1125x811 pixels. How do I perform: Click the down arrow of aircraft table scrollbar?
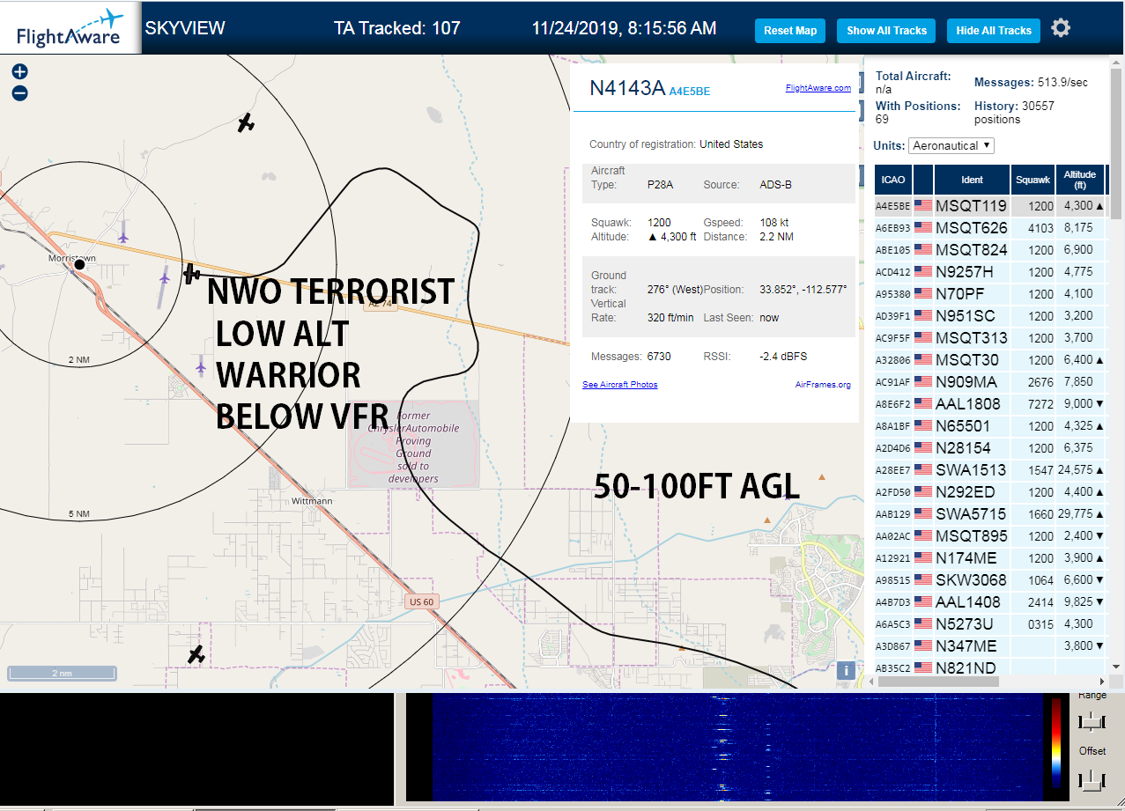point(1116,666)
